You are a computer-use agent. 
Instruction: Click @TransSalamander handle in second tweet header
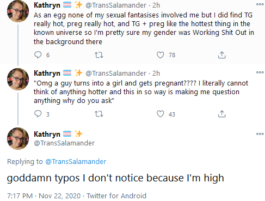click(116, 73)
